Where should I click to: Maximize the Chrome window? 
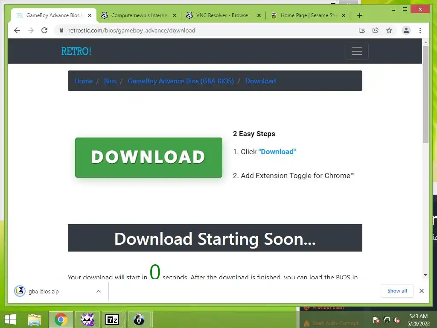coord(405,9)
